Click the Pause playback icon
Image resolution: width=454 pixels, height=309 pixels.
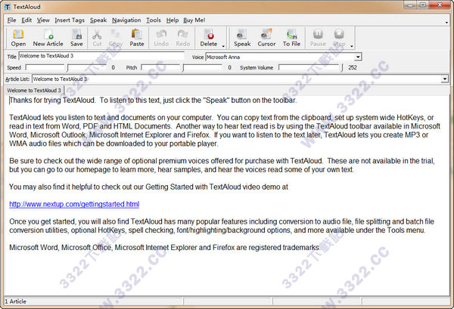(x=318, y=39)
